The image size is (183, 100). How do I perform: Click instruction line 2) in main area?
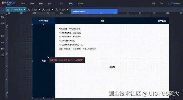click(x=70, y=37)
